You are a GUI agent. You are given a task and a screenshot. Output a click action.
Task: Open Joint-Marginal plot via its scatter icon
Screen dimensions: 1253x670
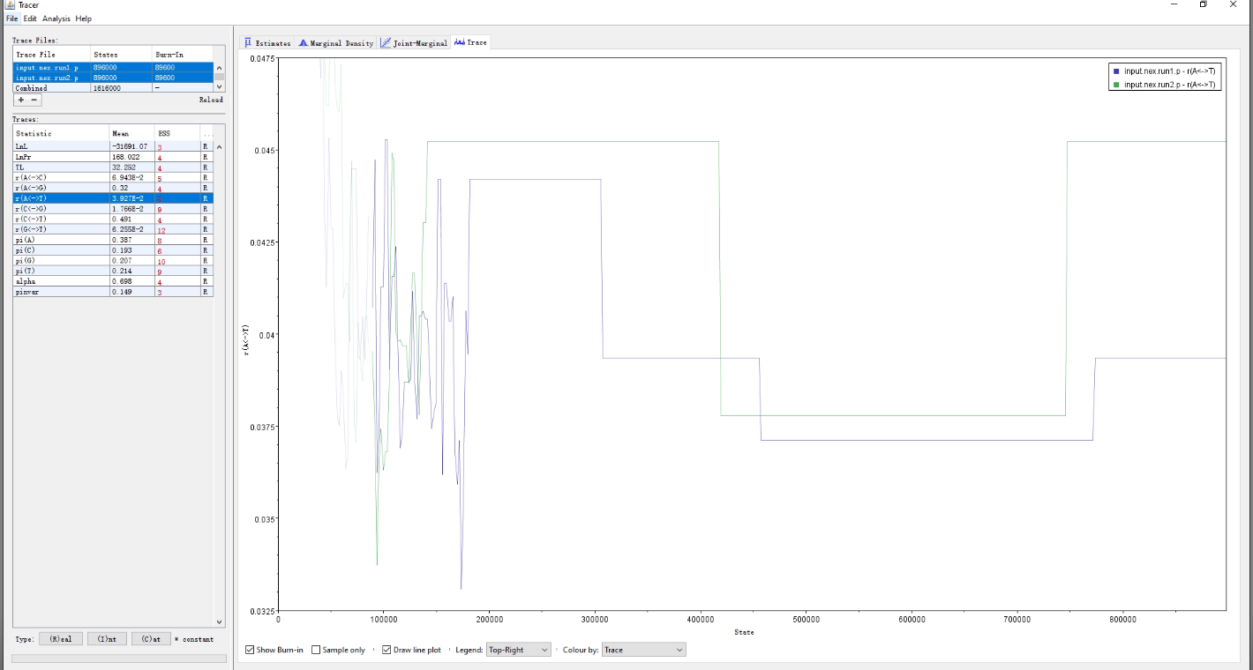pyautogui.click(x=386, y=41)
